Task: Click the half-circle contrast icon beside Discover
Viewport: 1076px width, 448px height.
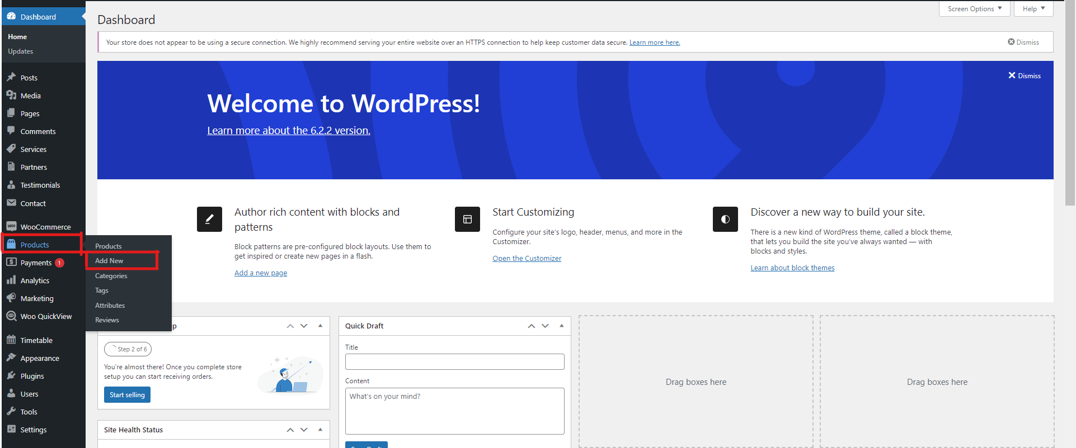Action: (725, 219)
